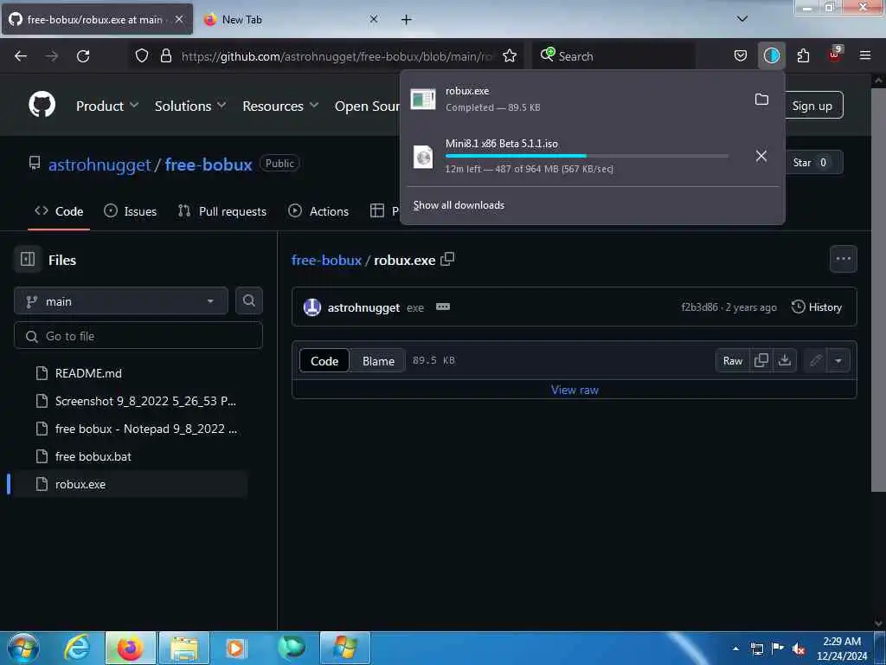
Task: List all tabs dropdown arrow
Action: (742, 19)
